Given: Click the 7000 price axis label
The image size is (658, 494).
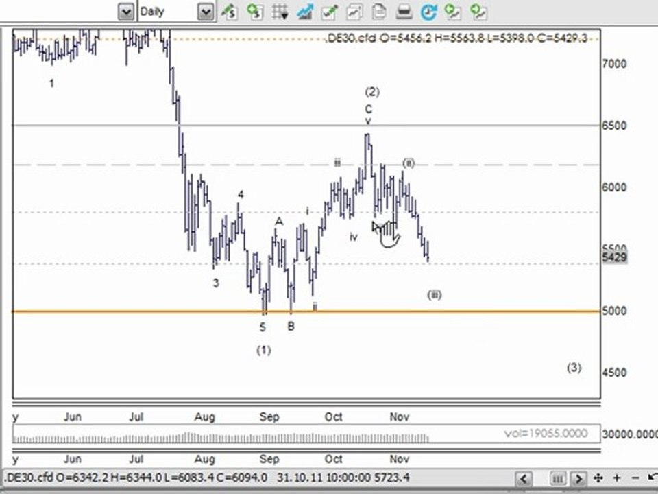Looking at the screenshot, I should [614, 64].
